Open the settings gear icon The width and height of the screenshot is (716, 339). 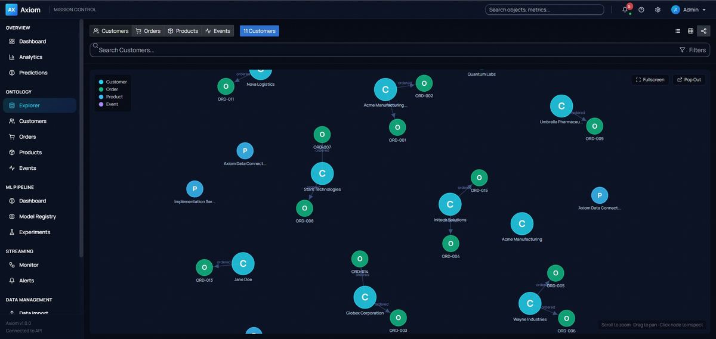tap(658, 10)
